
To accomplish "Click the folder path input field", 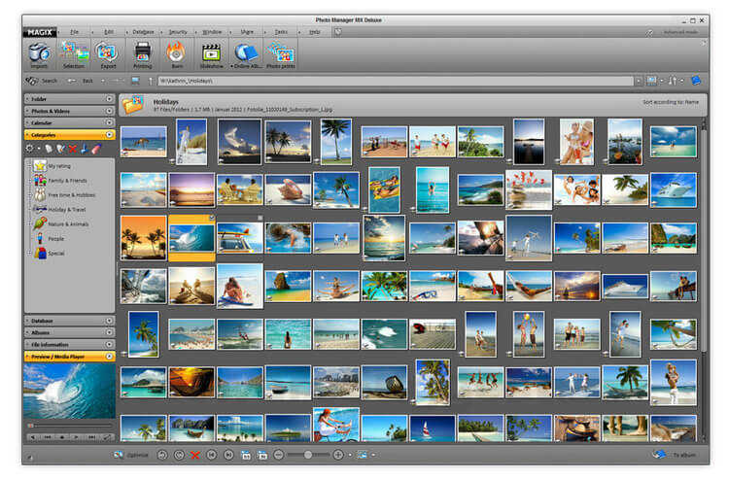I will [x=396, y=81].
